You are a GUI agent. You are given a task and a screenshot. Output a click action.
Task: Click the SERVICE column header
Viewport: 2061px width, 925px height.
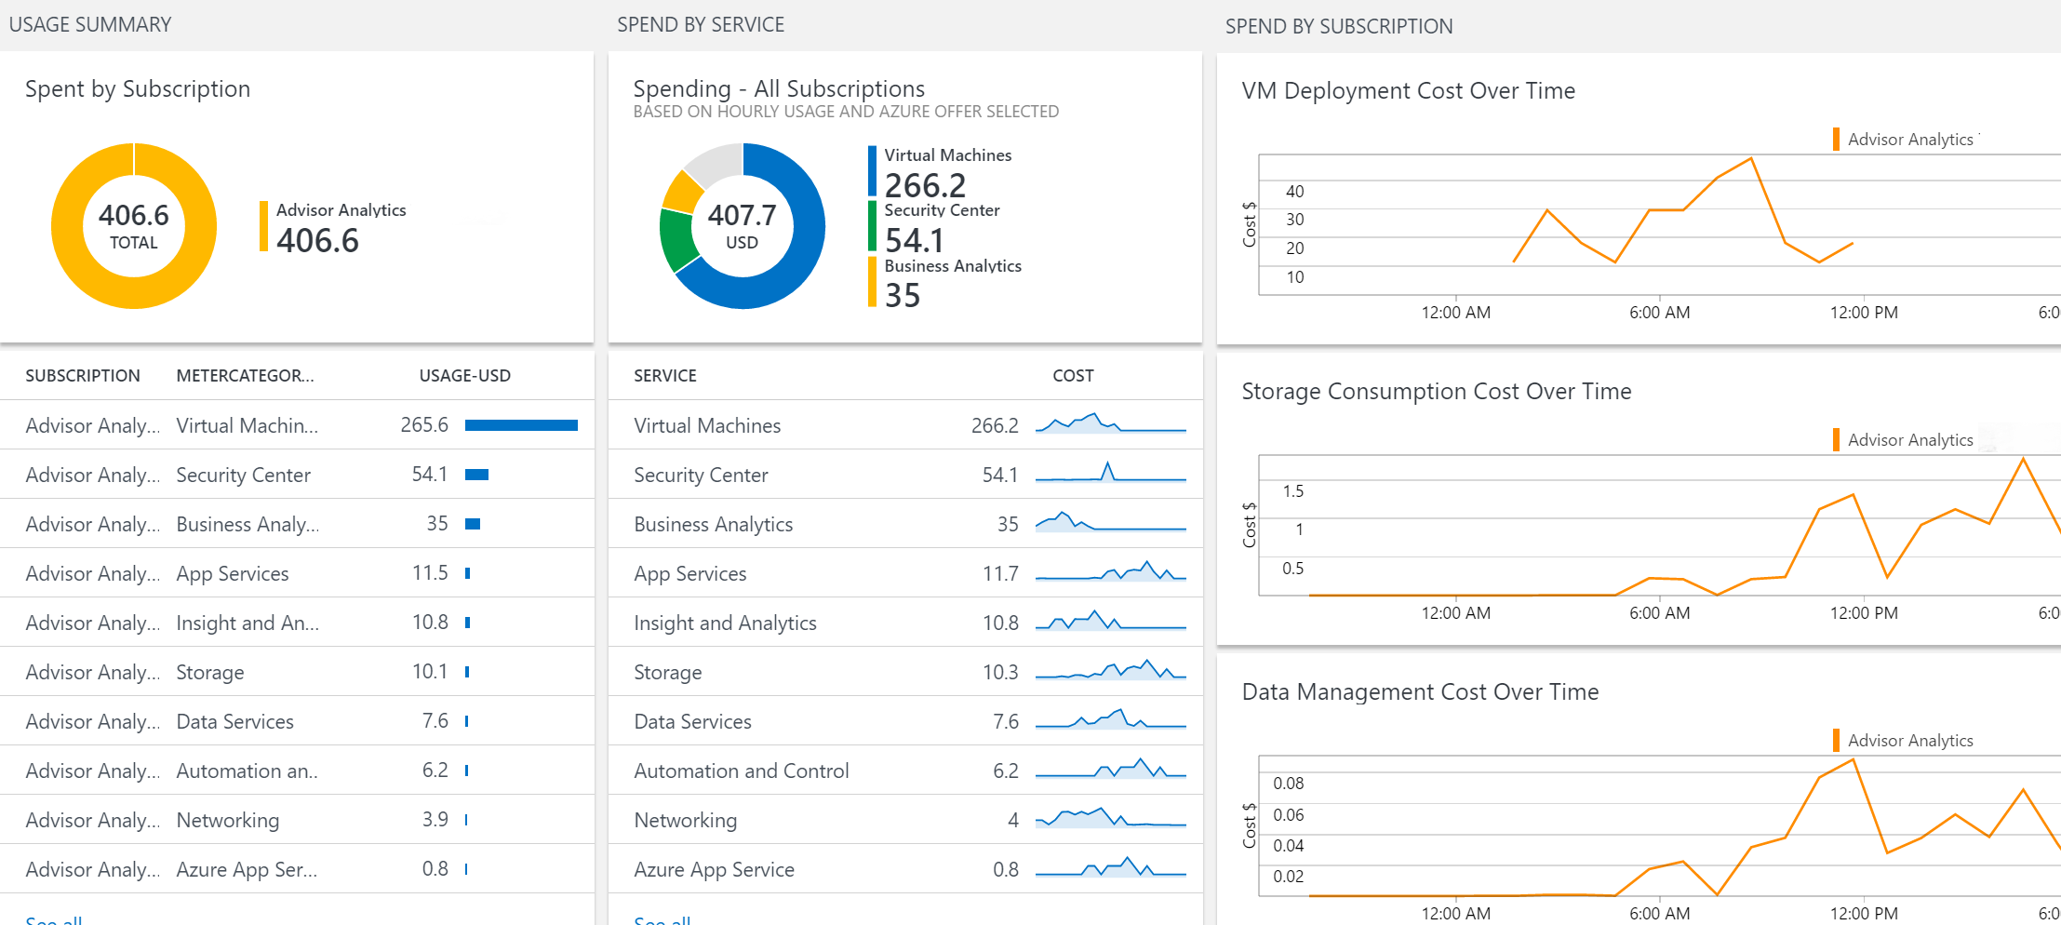tap(665, 375)
